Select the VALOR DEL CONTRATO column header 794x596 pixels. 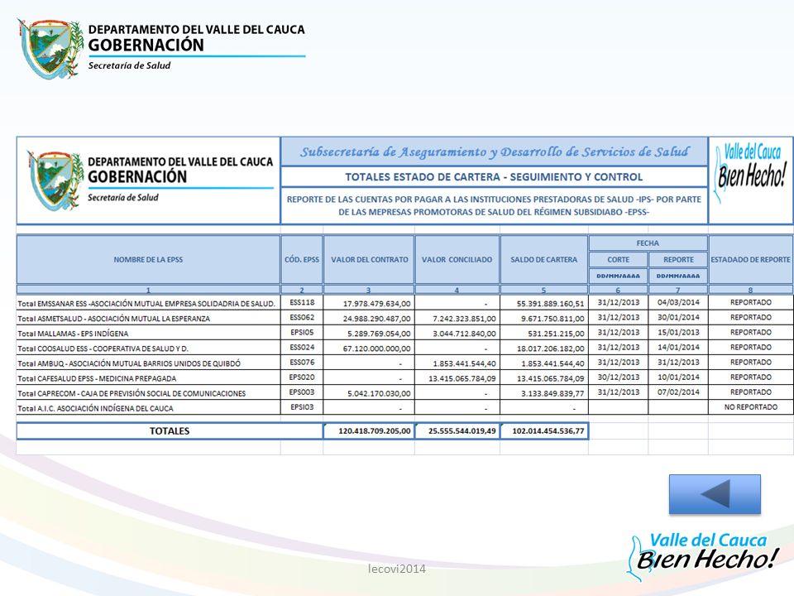[369, 259]
